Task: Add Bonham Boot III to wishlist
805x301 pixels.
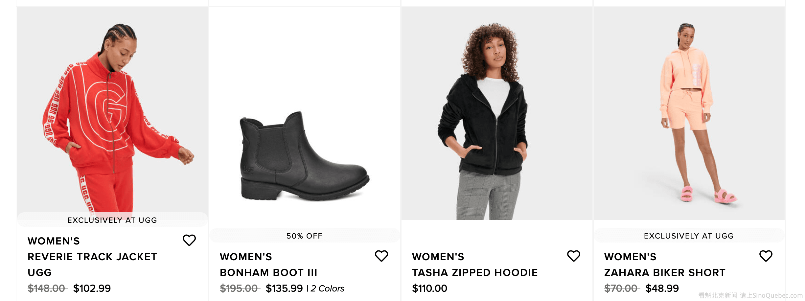Action: tap(381, 256)
